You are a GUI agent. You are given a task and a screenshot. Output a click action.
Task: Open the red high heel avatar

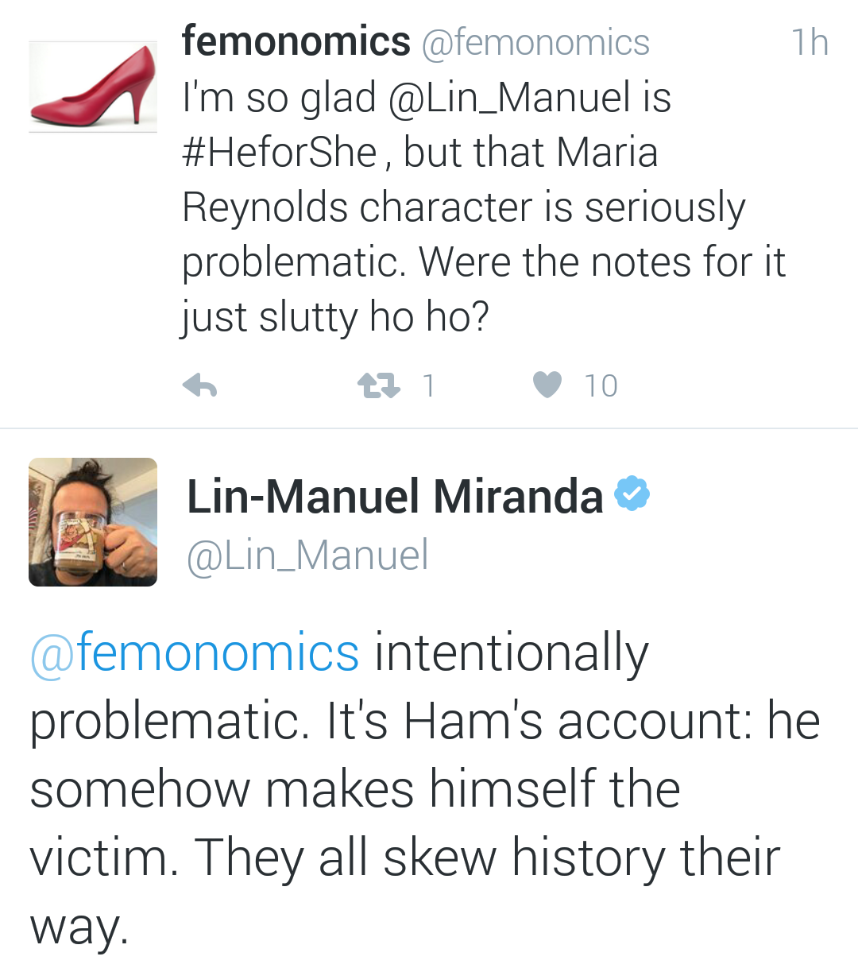[93, 87]
